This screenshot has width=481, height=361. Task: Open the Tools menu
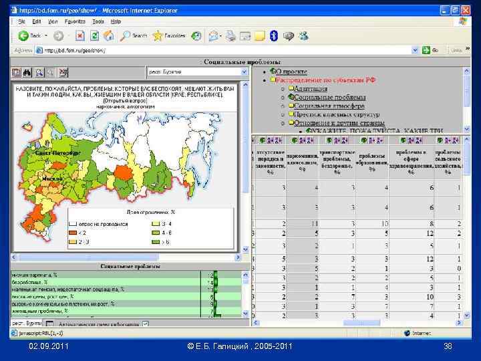tap(99, 21)
